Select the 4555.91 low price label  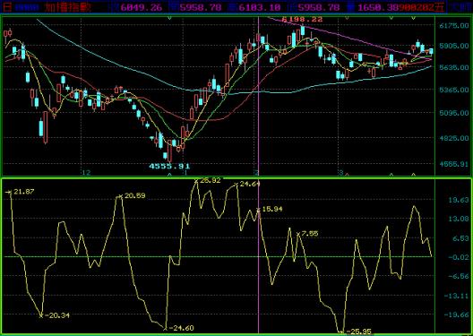point(169,166)
